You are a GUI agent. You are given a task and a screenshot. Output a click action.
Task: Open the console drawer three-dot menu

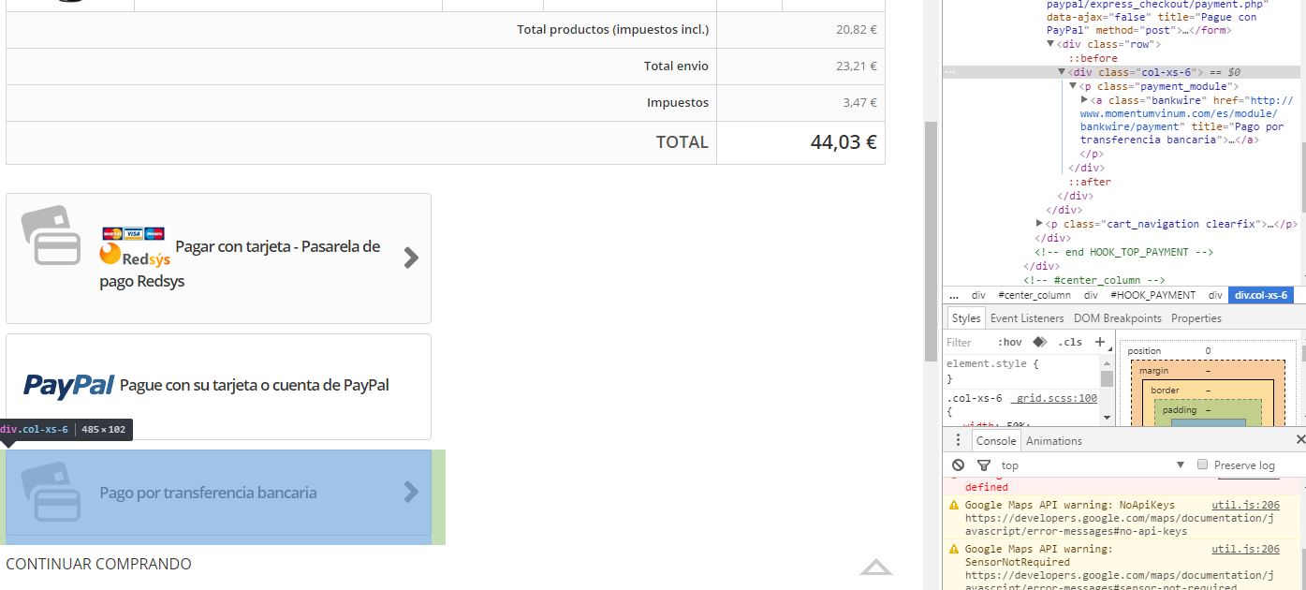click(x=958, y=440)
